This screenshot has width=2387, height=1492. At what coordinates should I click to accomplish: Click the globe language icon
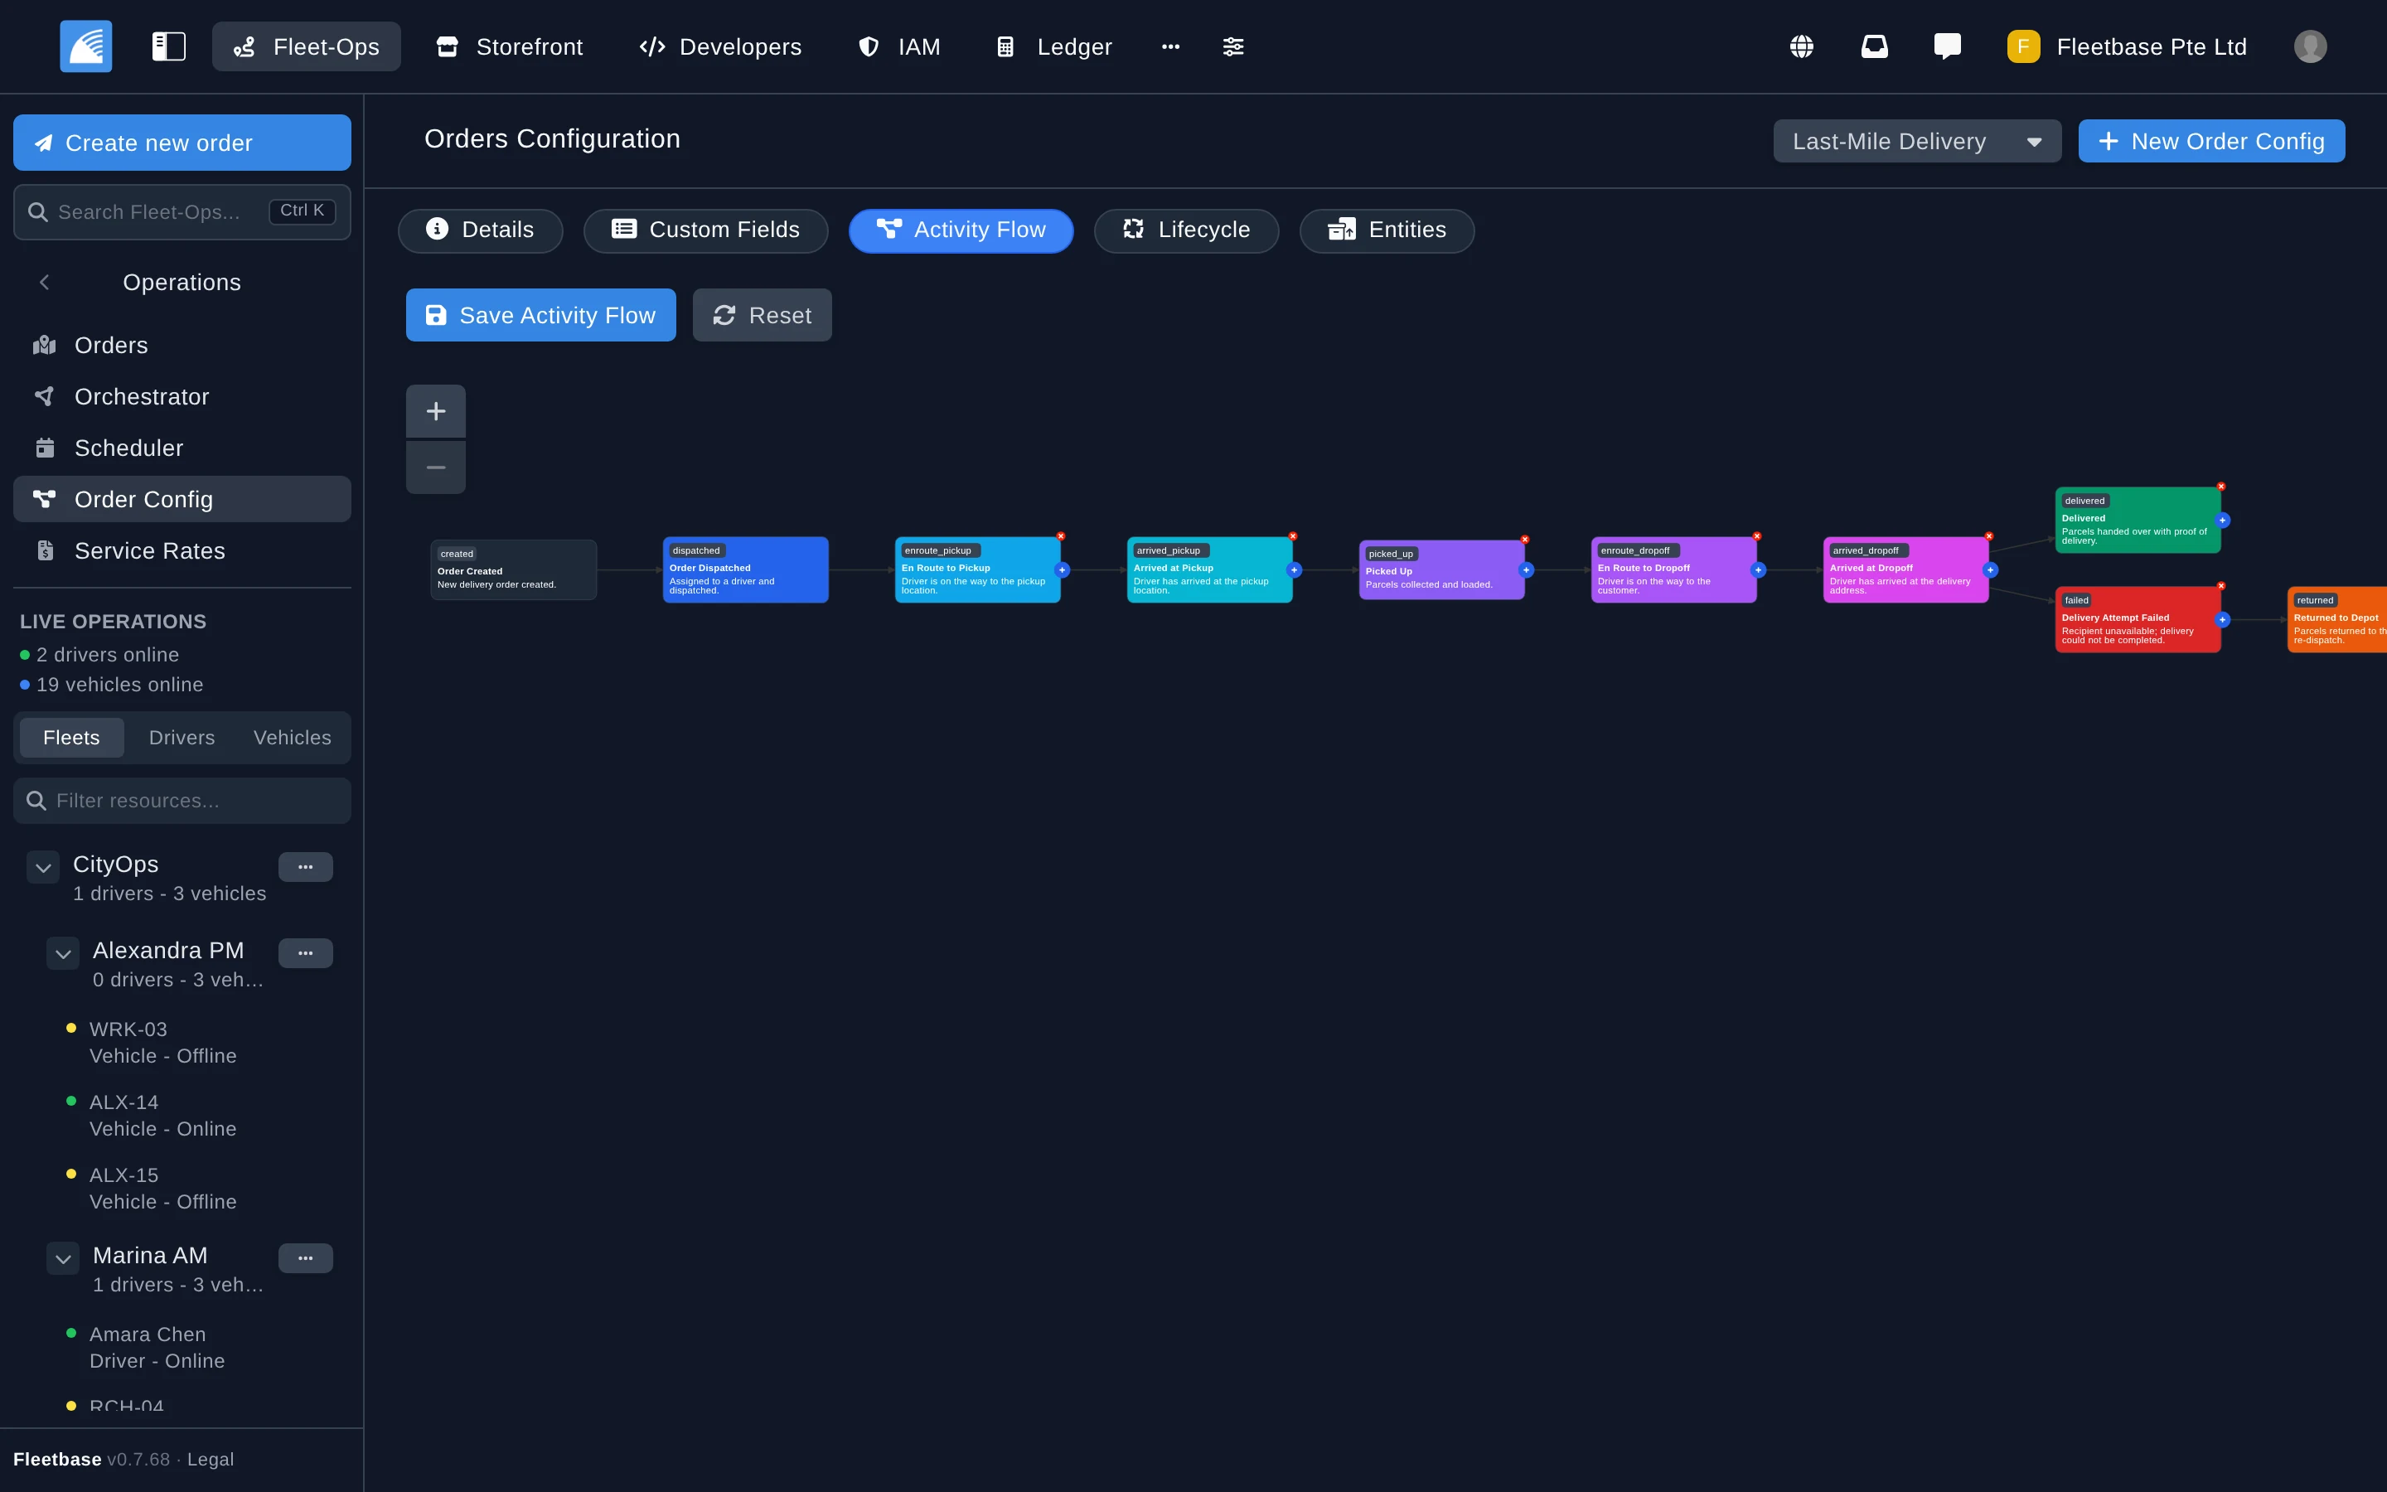tap(1801, 46)
